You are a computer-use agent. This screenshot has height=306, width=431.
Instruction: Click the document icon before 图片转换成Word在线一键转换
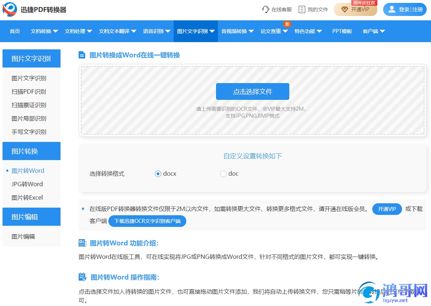pos(82,55)
